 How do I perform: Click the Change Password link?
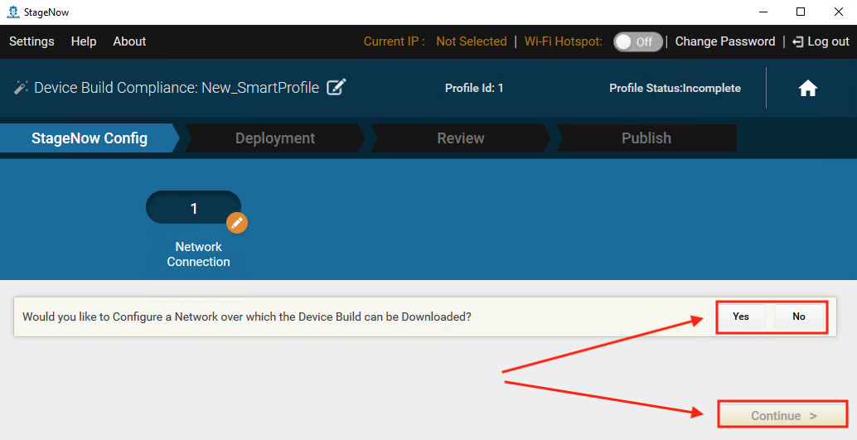tap(725, 41)
